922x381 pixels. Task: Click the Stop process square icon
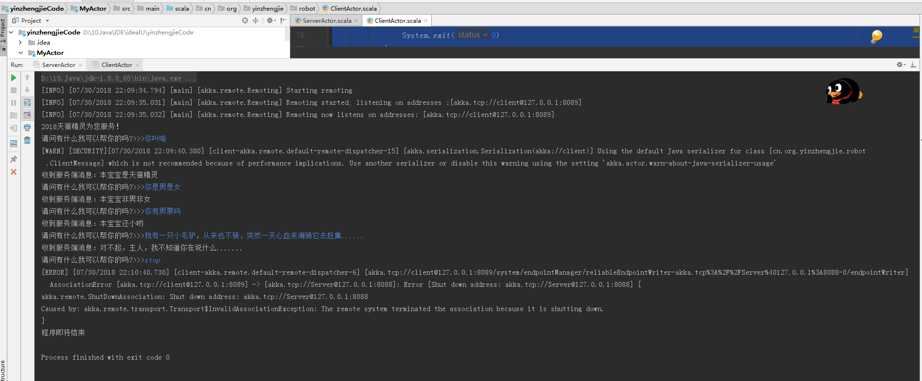click(x=14, y=90)
